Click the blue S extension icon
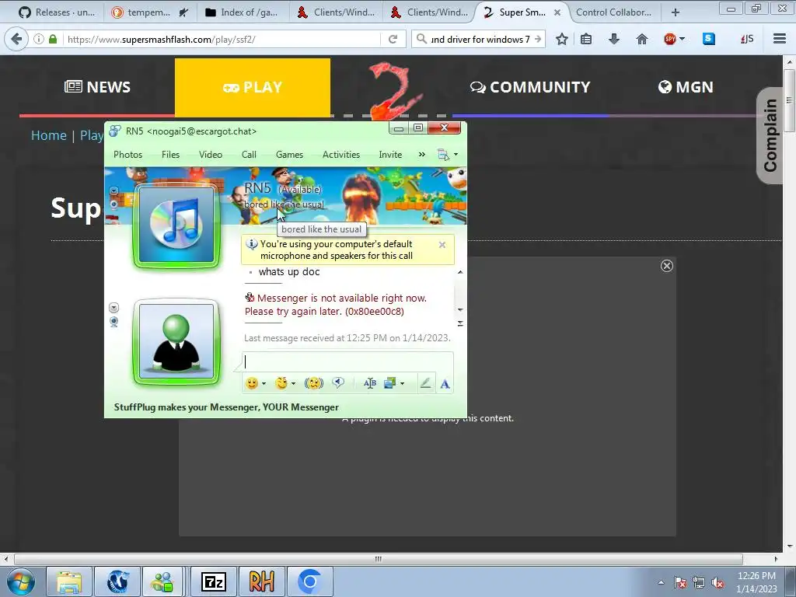 (709, 39)
